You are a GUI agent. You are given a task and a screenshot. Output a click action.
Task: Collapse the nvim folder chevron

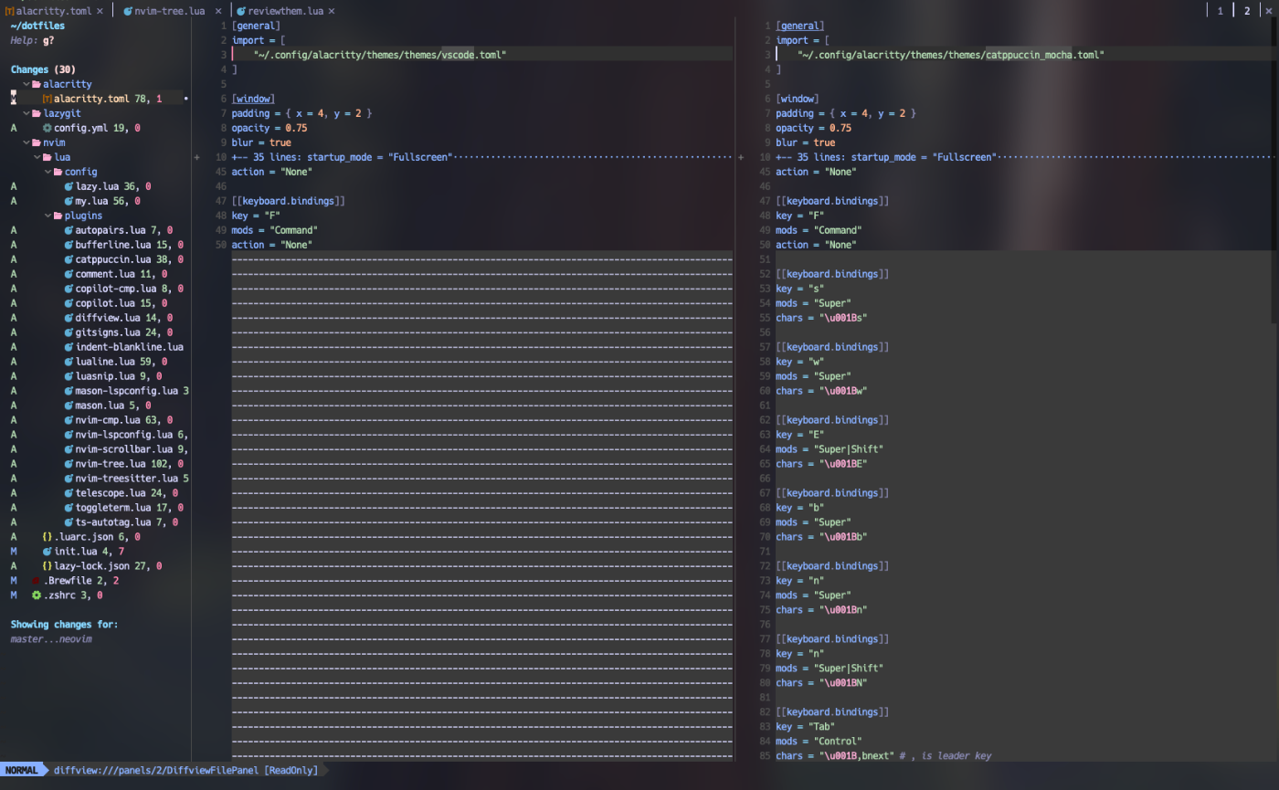point(26,142)
